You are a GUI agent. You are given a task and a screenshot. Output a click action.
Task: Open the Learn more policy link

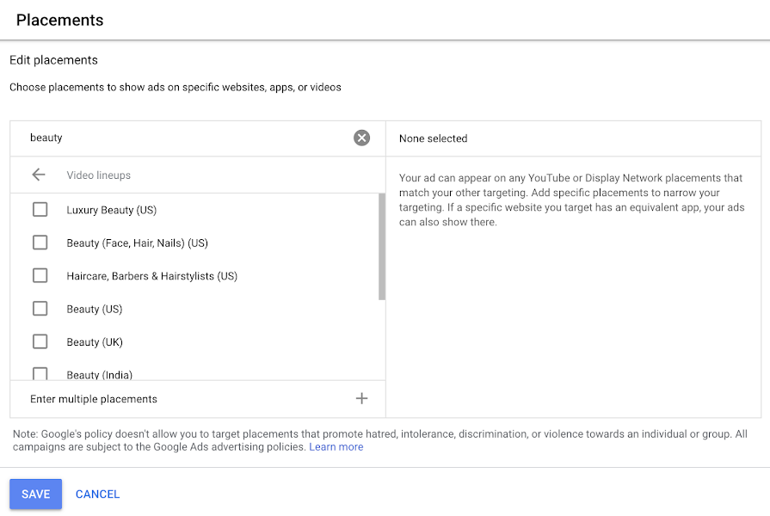[x=336, y=447]
